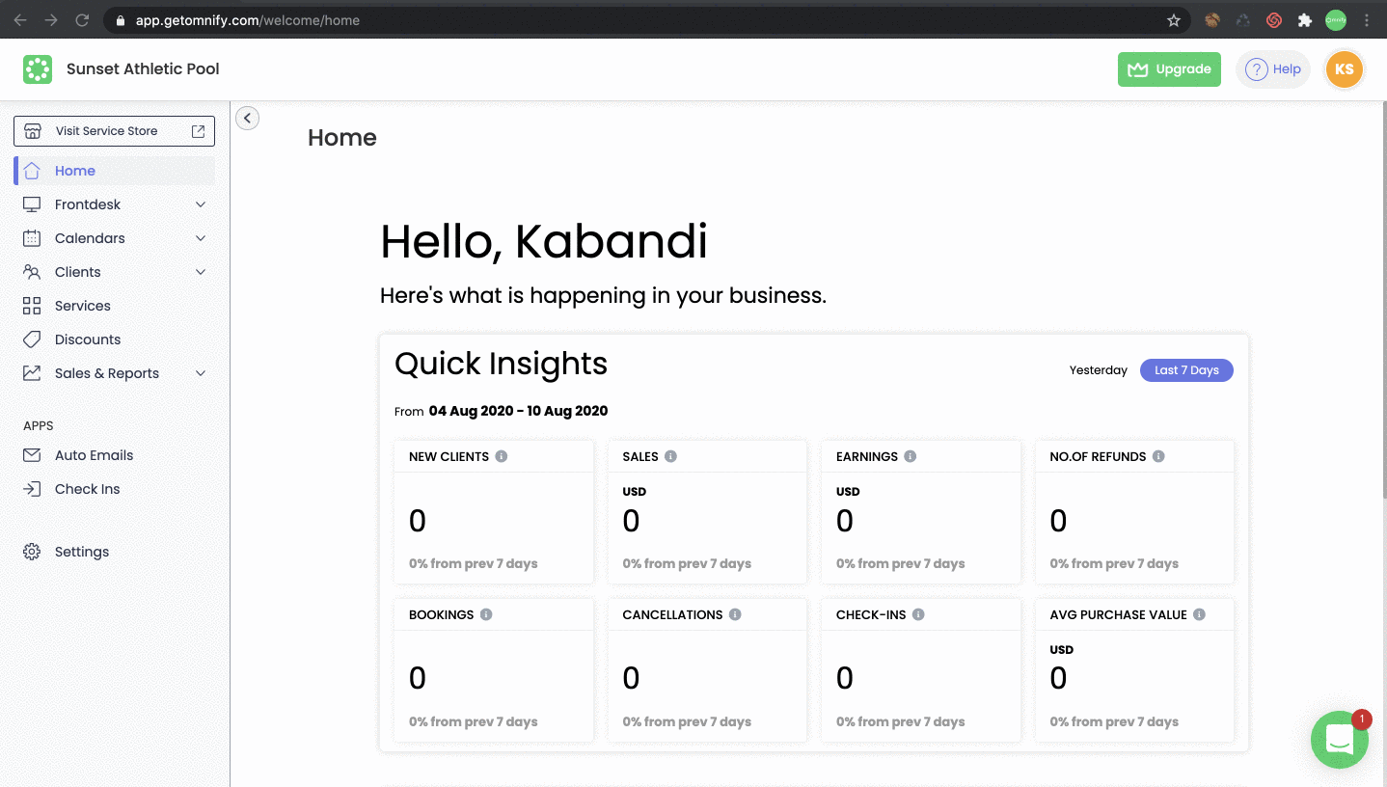Click the Check Ins arrow icon
The width and height of the screenshot is (1387, 787).
point(32,489)
